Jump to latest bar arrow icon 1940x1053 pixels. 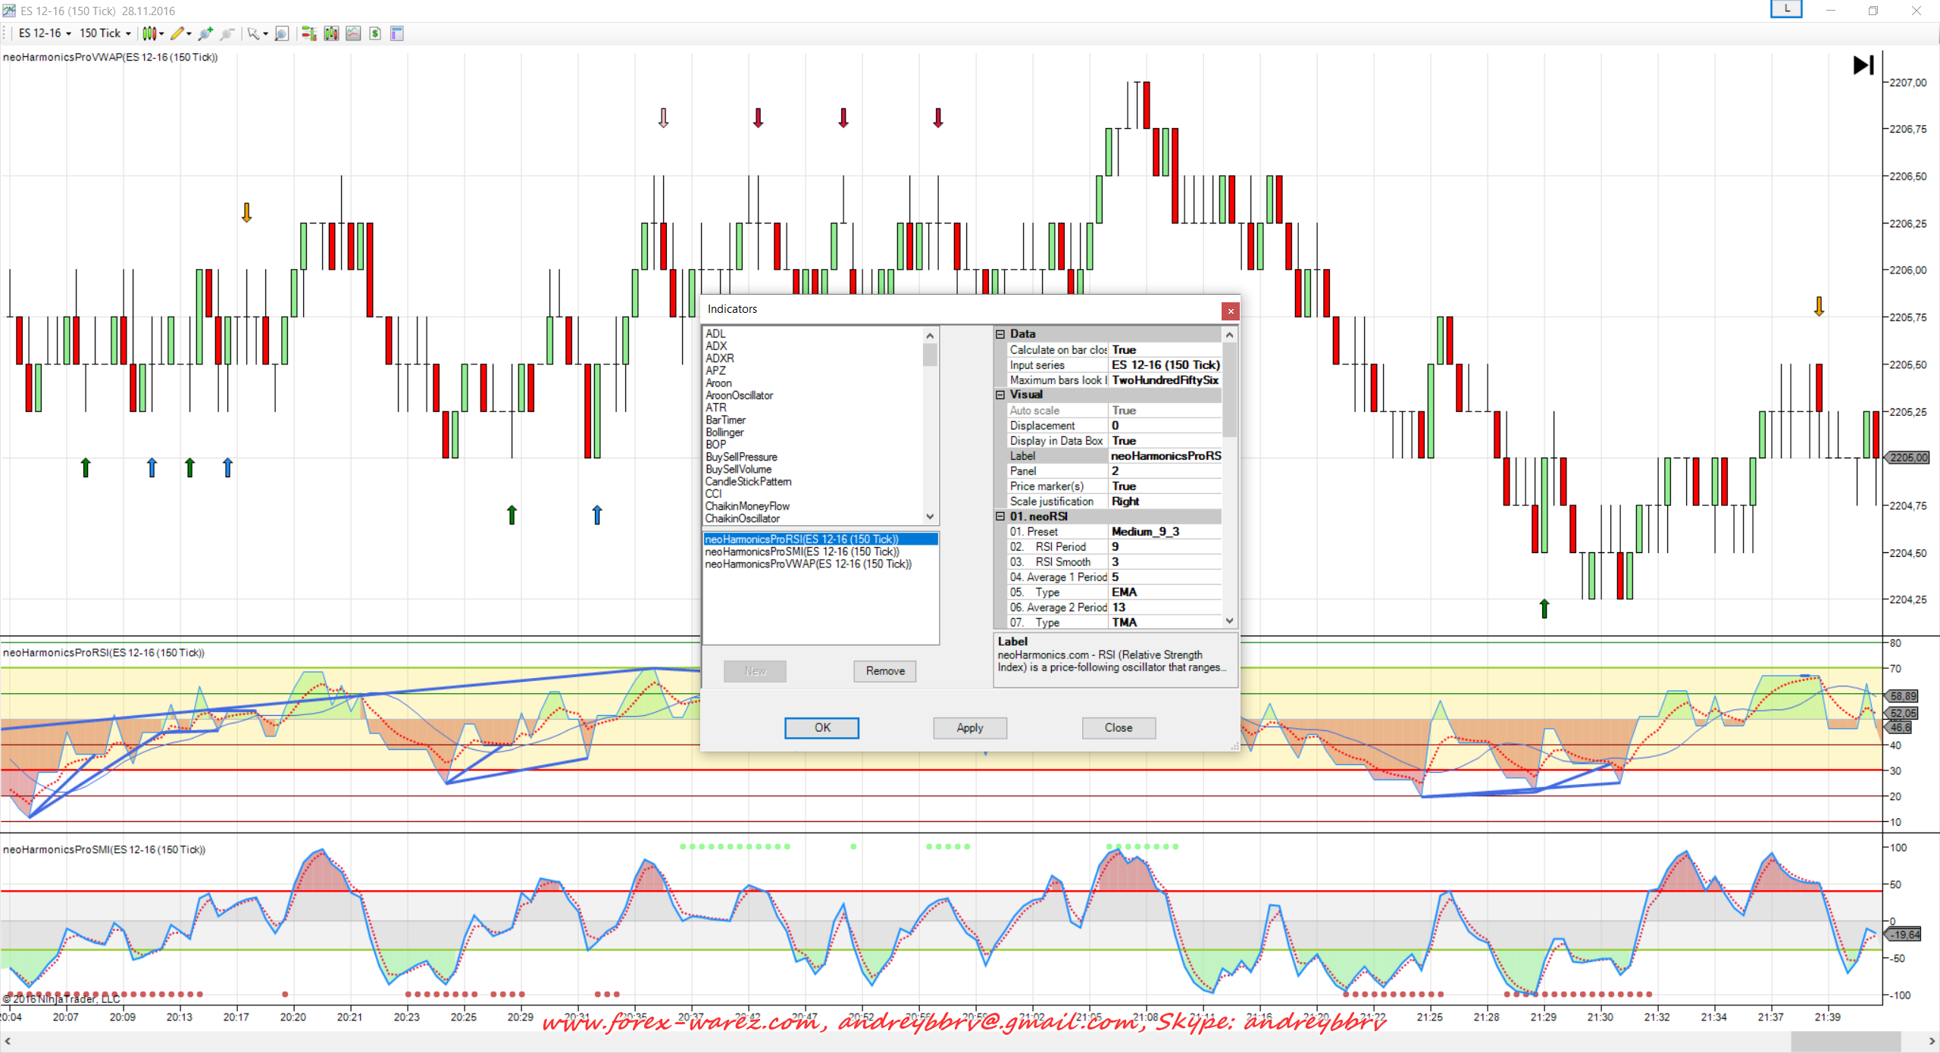click(1863, 65)
